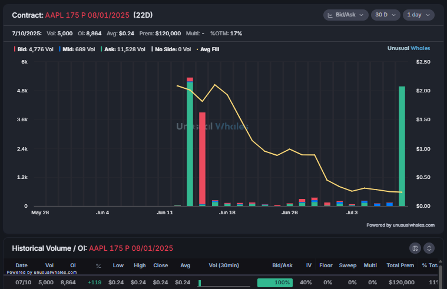This screenshot has width=447, height=289.
Task: Sort table by Sweep column
Action: [x=347, y=265]
